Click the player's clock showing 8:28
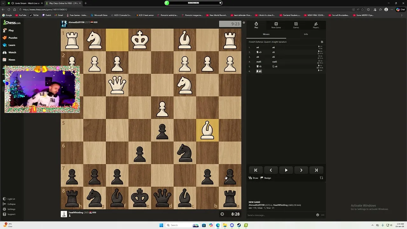Screen dimensions: 407x229 point(230,214)
